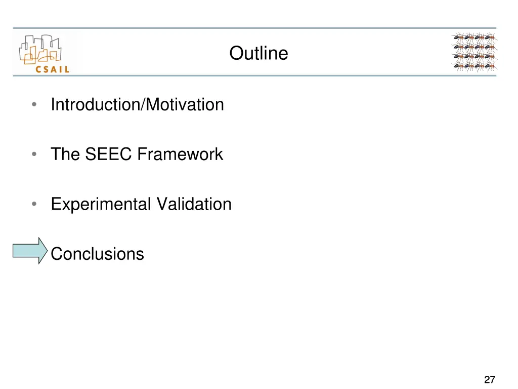
Task: Click the top-left ant in the ant grid
Action: (459, 37)
